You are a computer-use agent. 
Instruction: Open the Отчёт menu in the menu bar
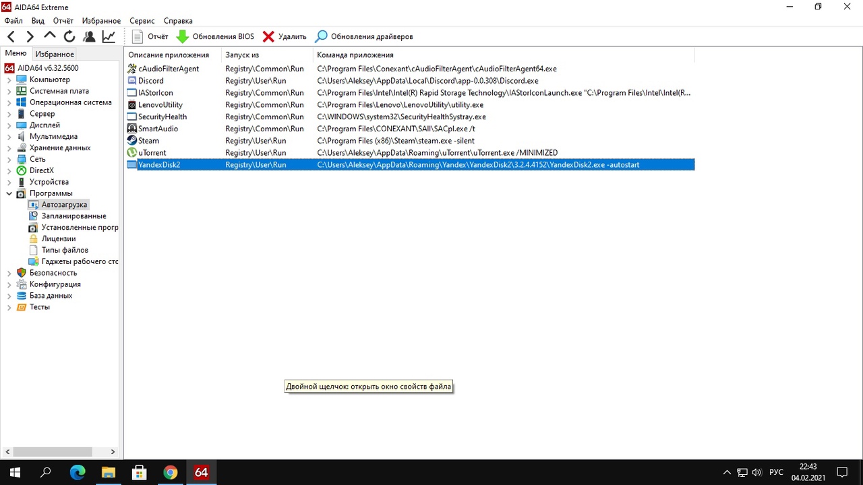pos(63,21)
